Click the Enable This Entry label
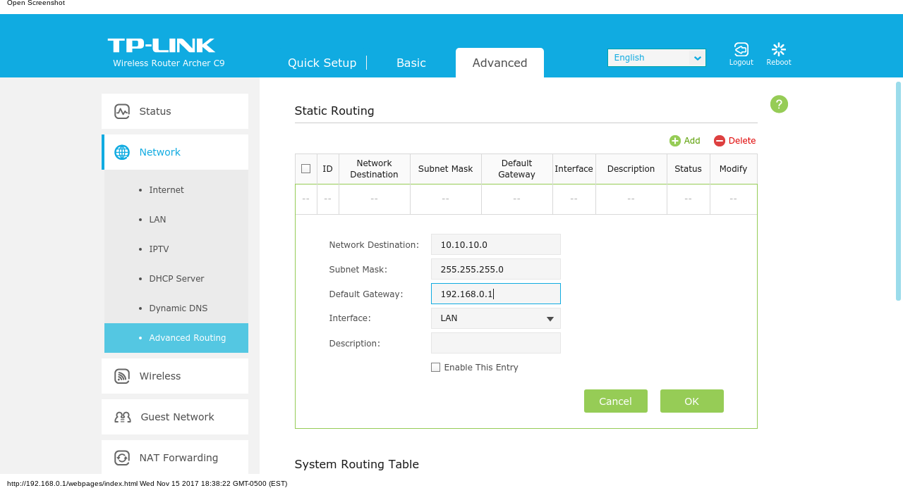Image resolution: width=903 pixels, height=488 pixels. coord(481,368)
